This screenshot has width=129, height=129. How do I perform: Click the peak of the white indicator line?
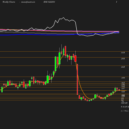pos(64,18)
